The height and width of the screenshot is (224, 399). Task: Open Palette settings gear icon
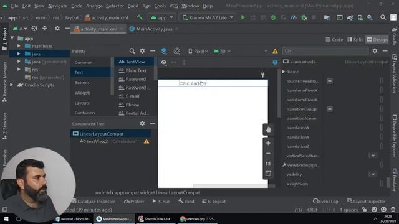[142, 51]
